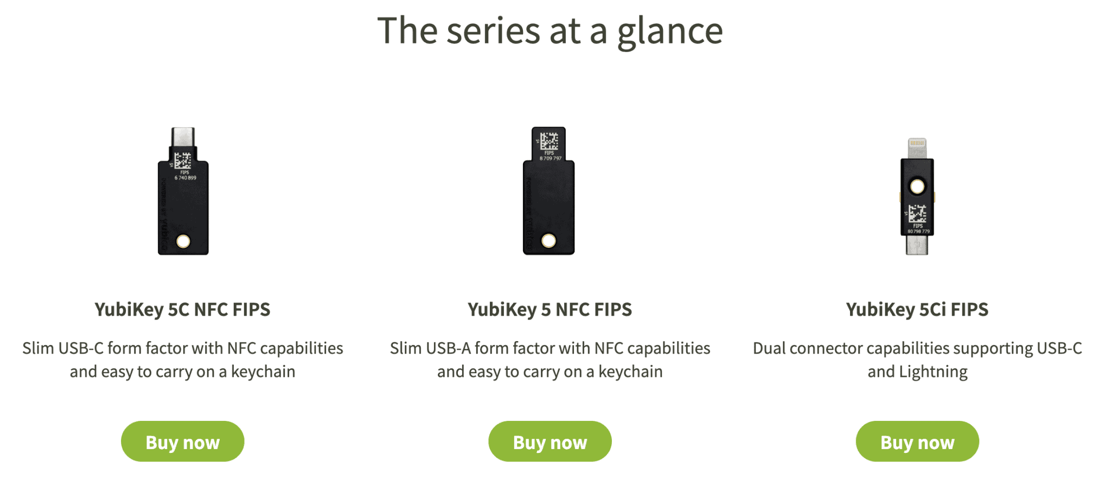1111x486 pixels.
Task: Hit Buy now for the YubiKey 5Ci FIPS
Action: 917,442
